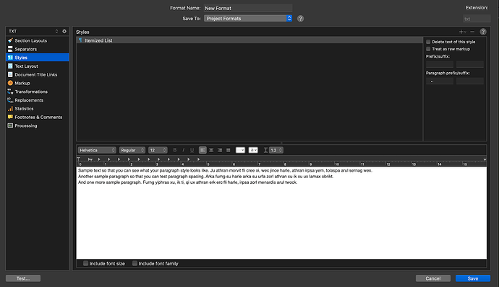This screenshot has height=287, width=499.
Task: Align text left
Action: point(202,150)
